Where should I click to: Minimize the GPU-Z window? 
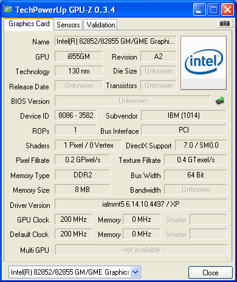199,9
